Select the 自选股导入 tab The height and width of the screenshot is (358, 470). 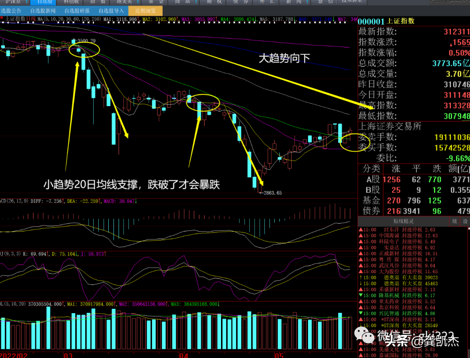(x=111, y=11)
